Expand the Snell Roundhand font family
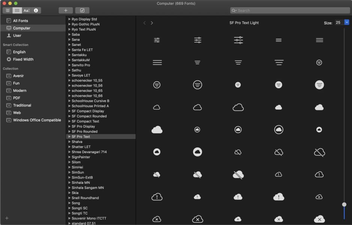This screenshot has width=352, height=225. click(70, 198)
